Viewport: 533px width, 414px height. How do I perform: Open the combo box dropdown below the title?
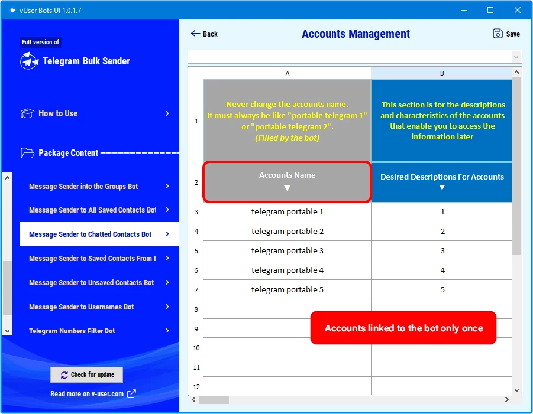(516, 57)
